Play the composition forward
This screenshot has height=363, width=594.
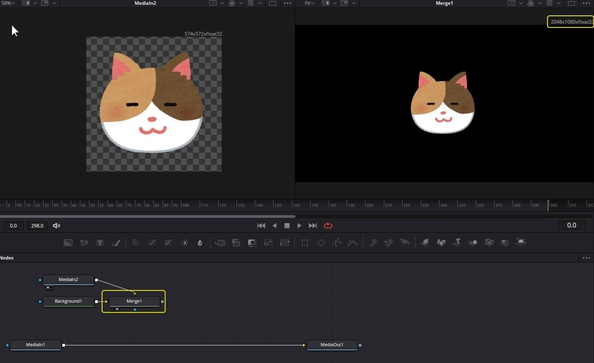click(x=299, y=225)
